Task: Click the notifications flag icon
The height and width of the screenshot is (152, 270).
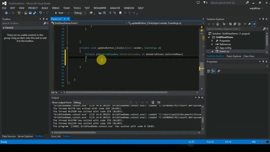Action: click(205, 3)
